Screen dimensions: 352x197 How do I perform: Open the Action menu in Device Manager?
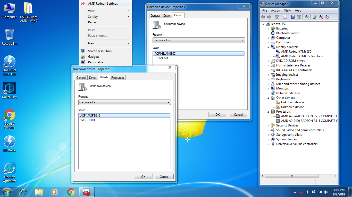(x=275, y=11)
